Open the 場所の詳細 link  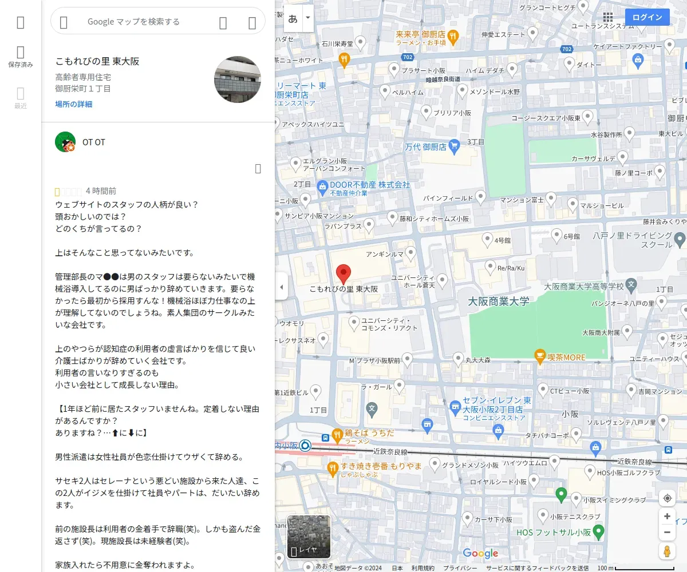(x=74, y=104)
